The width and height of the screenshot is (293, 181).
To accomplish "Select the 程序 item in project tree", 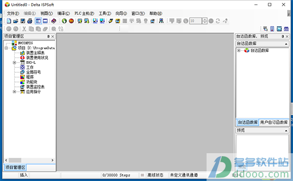I will click(x=30, y=77).
